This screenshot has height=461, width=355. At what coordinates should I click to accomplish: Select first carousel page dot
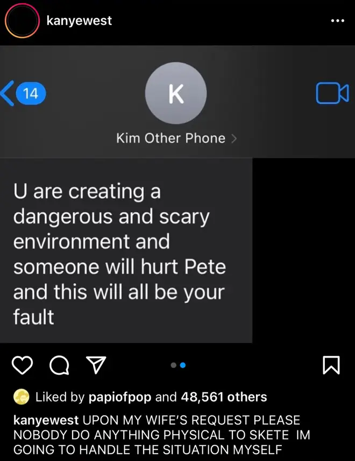click(x=174, y=365)
